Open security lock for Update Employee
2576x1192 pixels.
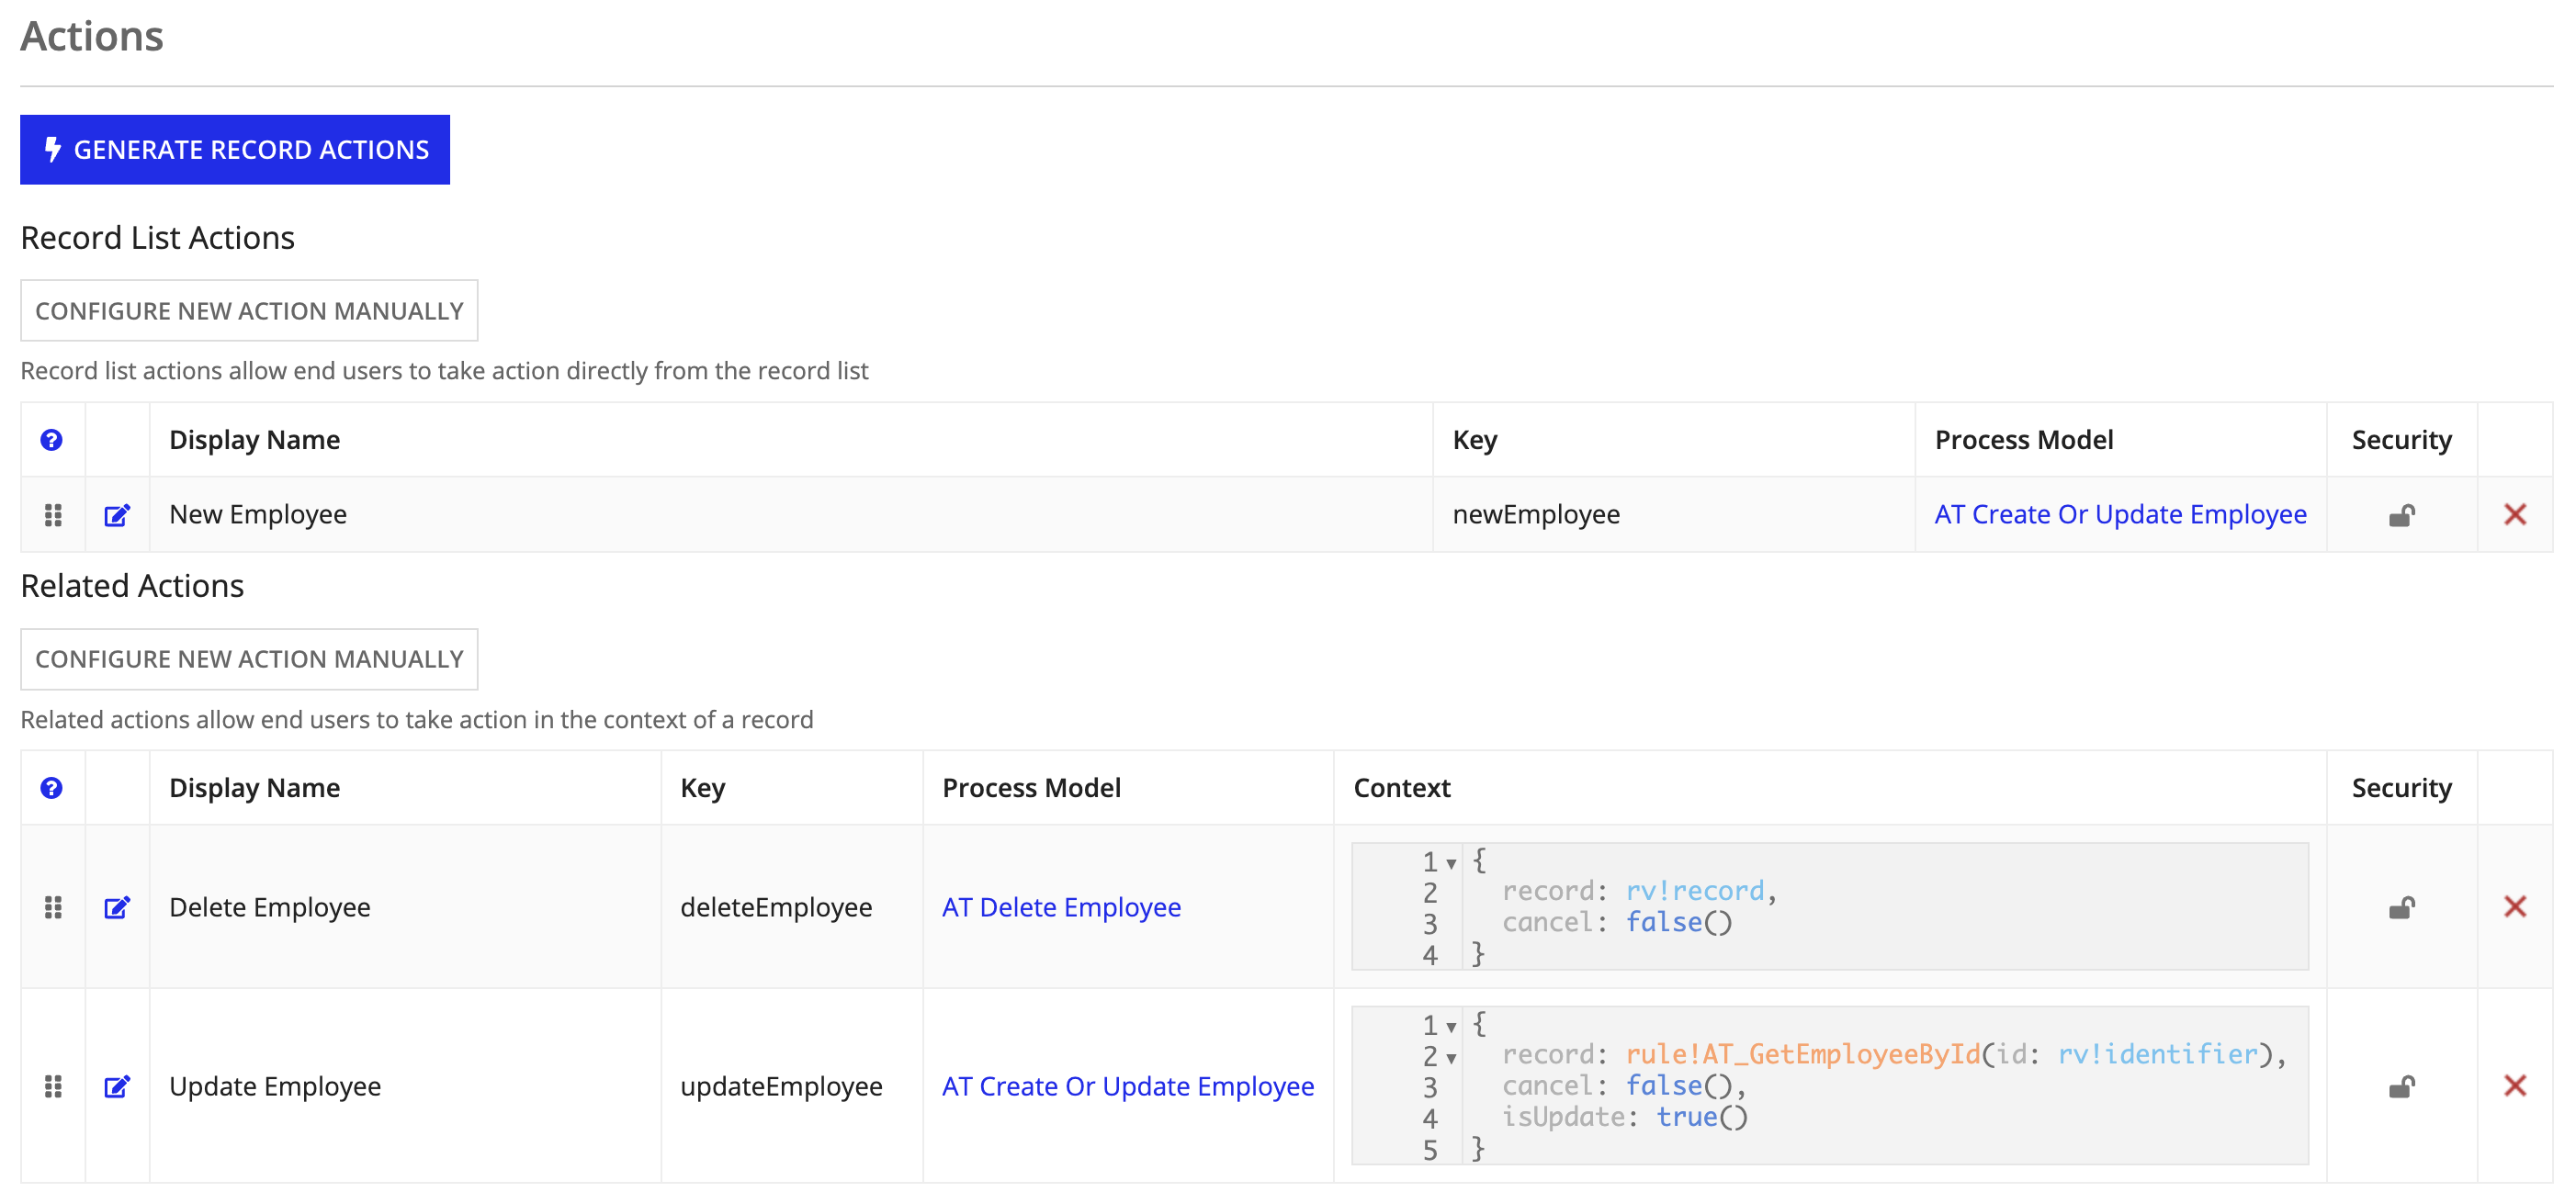coord(2402,1086)
